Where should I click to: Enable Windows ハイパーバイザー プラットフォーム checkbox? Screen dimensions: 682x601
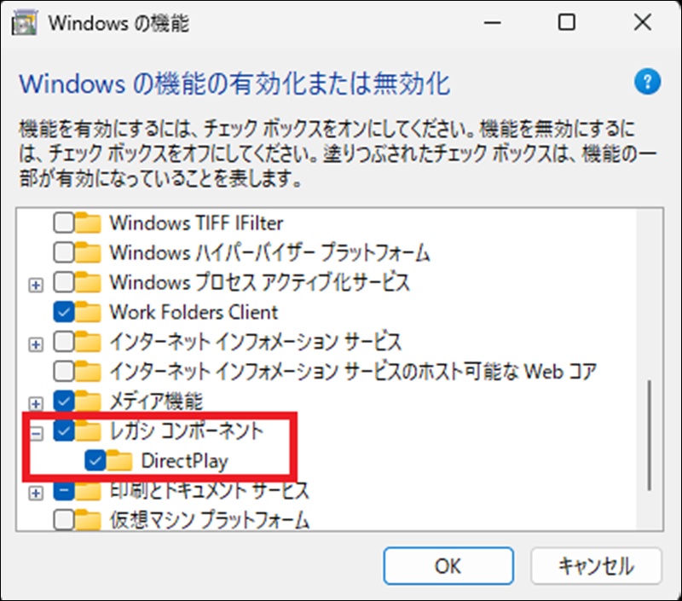[64, 253]
